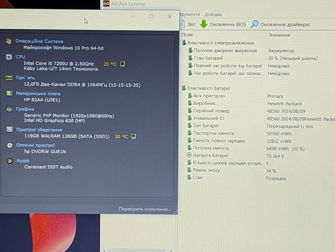Viewport: 335px width, 252px height.
Task: Close the Speccy window
Action: [170, 16]
